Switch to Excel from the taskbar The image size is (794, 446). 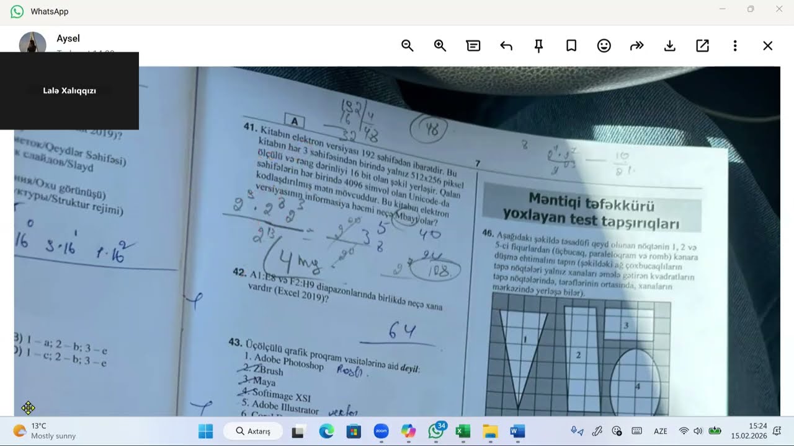tap(463, 431)
